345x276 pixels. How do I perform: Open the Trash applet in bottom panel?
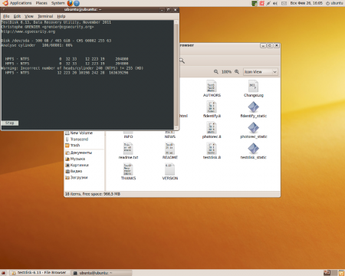click(x=341, y=273)
